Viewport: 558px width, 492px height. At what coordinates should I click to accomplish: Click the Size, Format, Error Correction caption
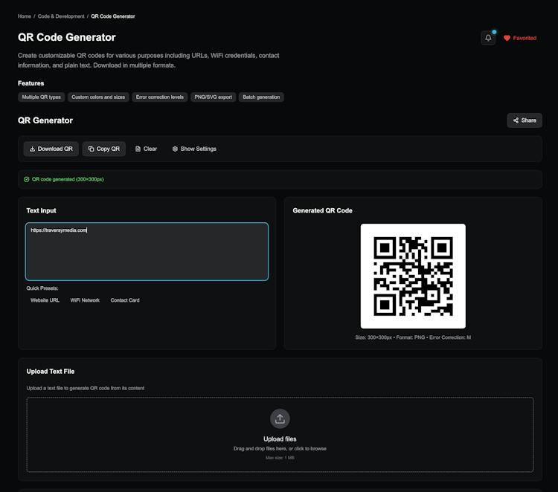point(413,337)
